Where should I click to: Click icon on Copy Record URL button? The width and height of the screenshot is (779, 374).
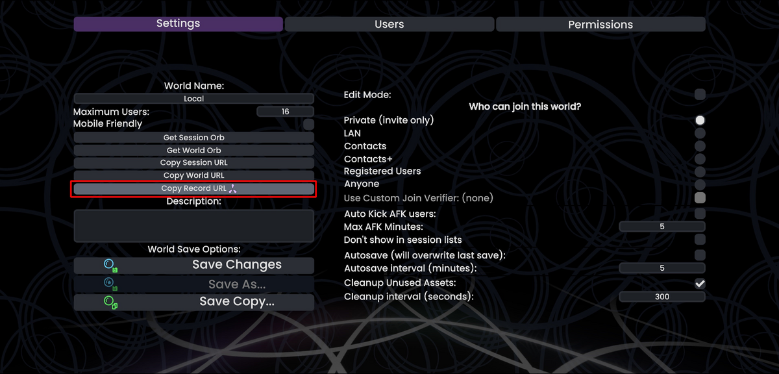tap(234, 189)
